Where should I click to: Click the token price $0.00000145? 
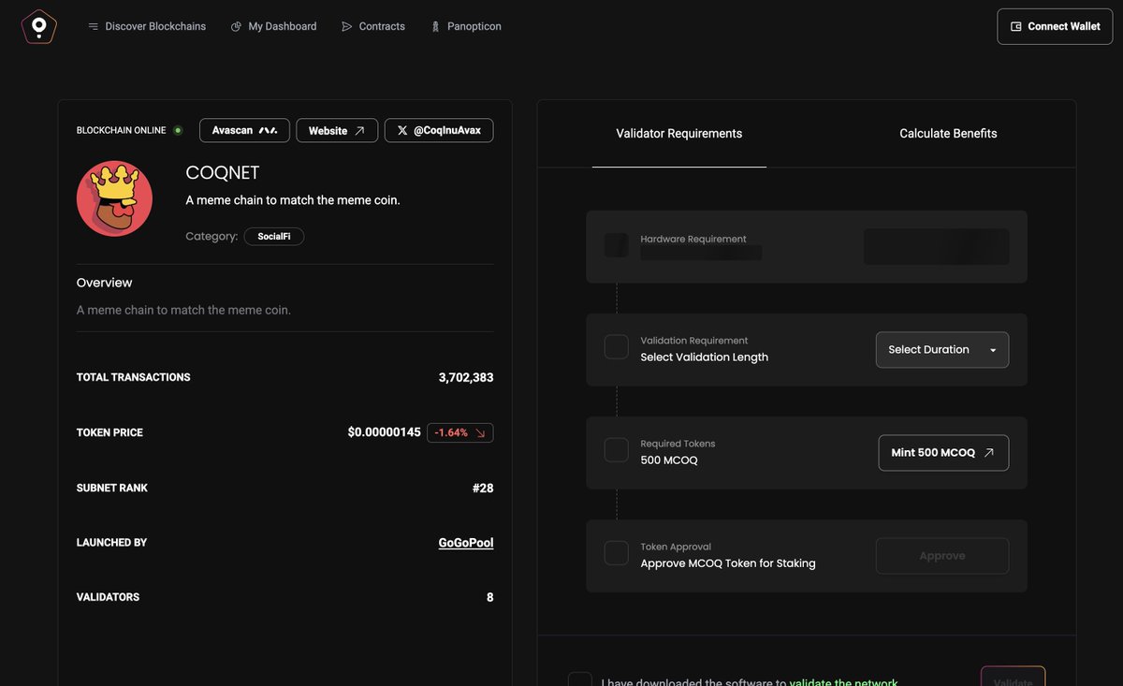click(385, 432)
